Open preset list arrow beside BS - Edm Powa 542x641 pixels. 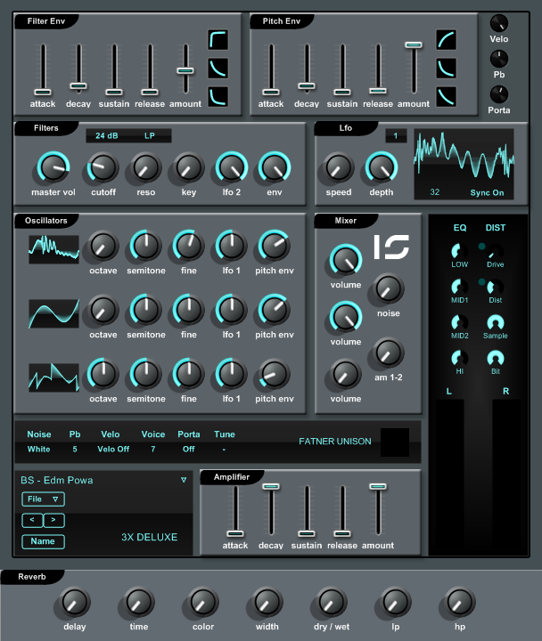(184, 480)
